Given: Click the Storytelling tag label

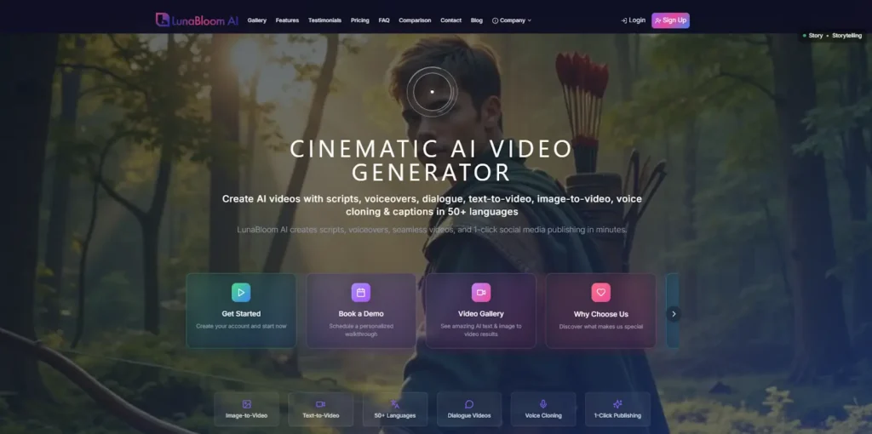Looking at the screenshot, I should coord(847,36).
